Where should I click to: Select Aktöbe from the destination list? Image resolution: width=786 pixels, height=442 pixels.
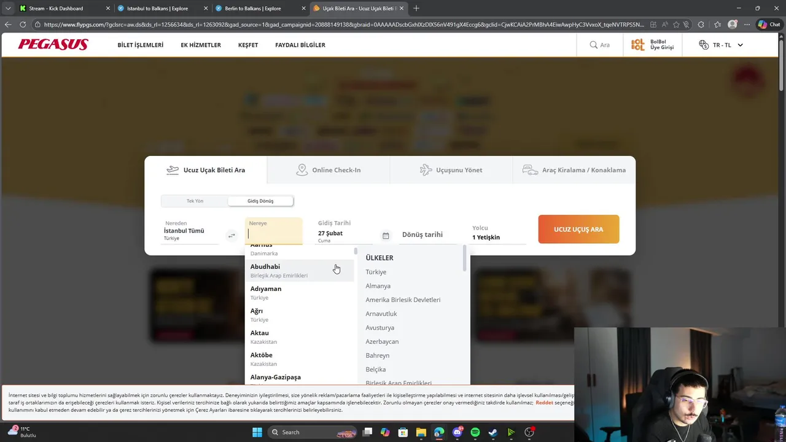point(299,359)
